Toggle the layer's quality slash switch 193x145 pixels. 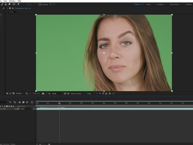(3, 109)
